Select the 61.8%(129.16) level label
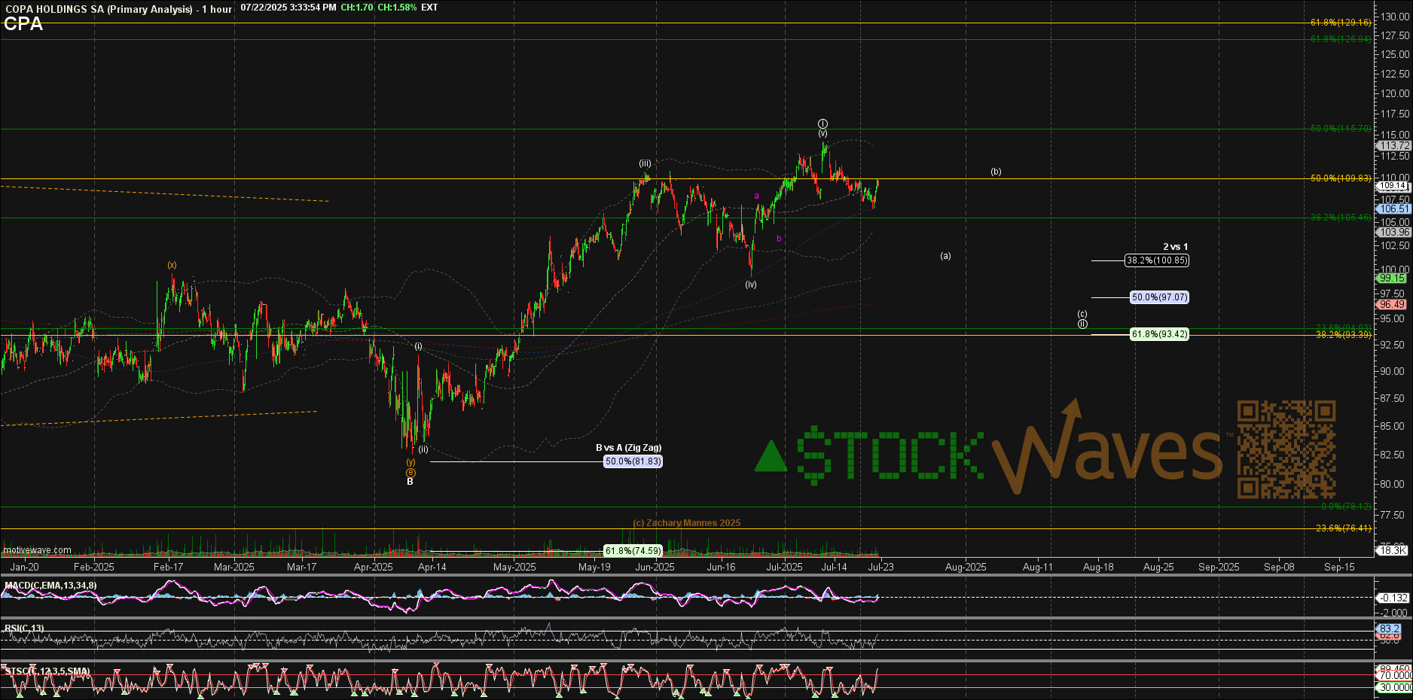The width and height of the screenshot is (1413, 700). (1341, 23)
